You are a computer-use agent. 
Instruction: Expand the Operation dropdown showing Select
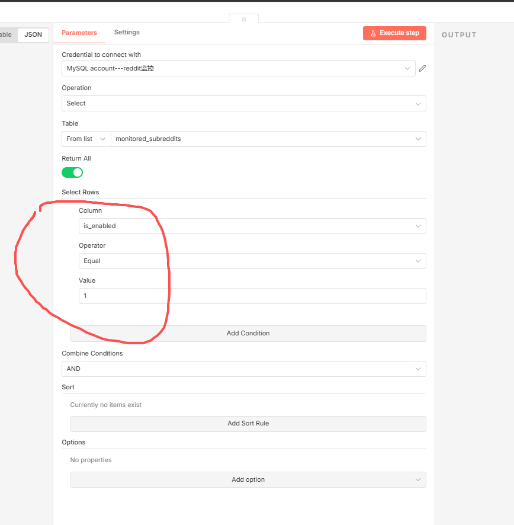click(243, 104)
